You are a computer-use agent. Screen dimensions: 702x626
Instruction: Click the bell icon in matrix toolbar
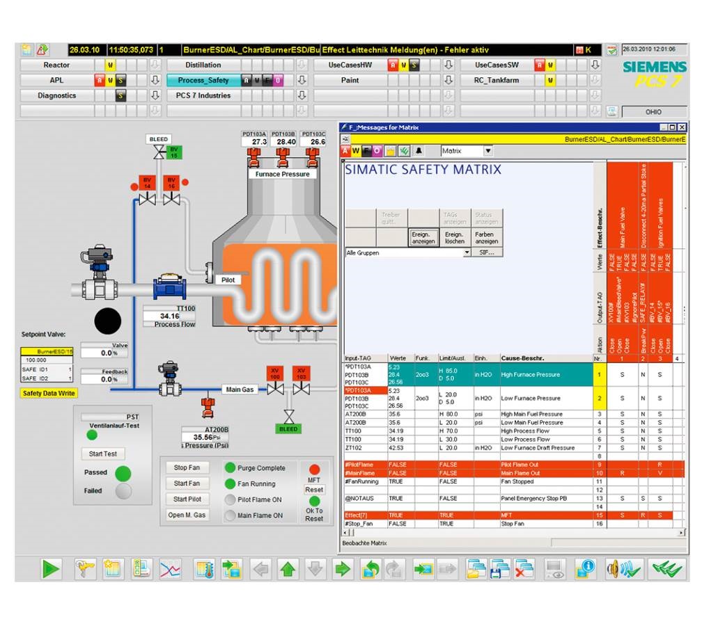419,151
